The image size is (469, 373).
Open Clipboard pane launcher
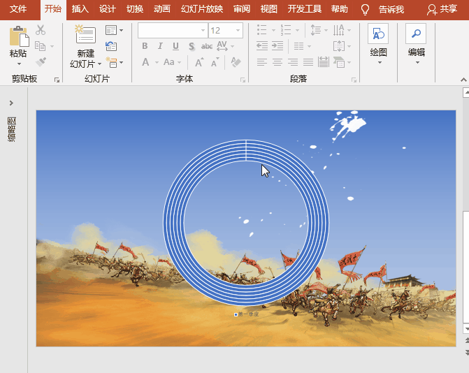(x=57, y=80)
